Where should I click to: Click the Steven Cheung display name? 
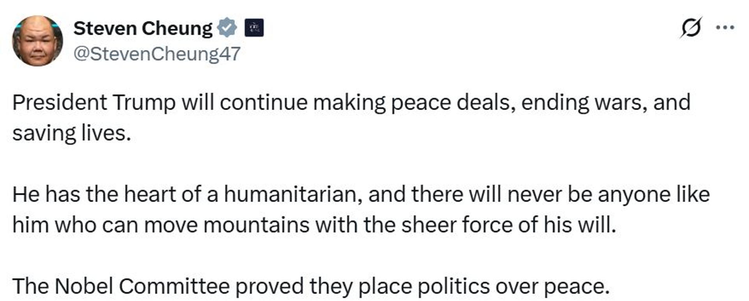point(143,28)
